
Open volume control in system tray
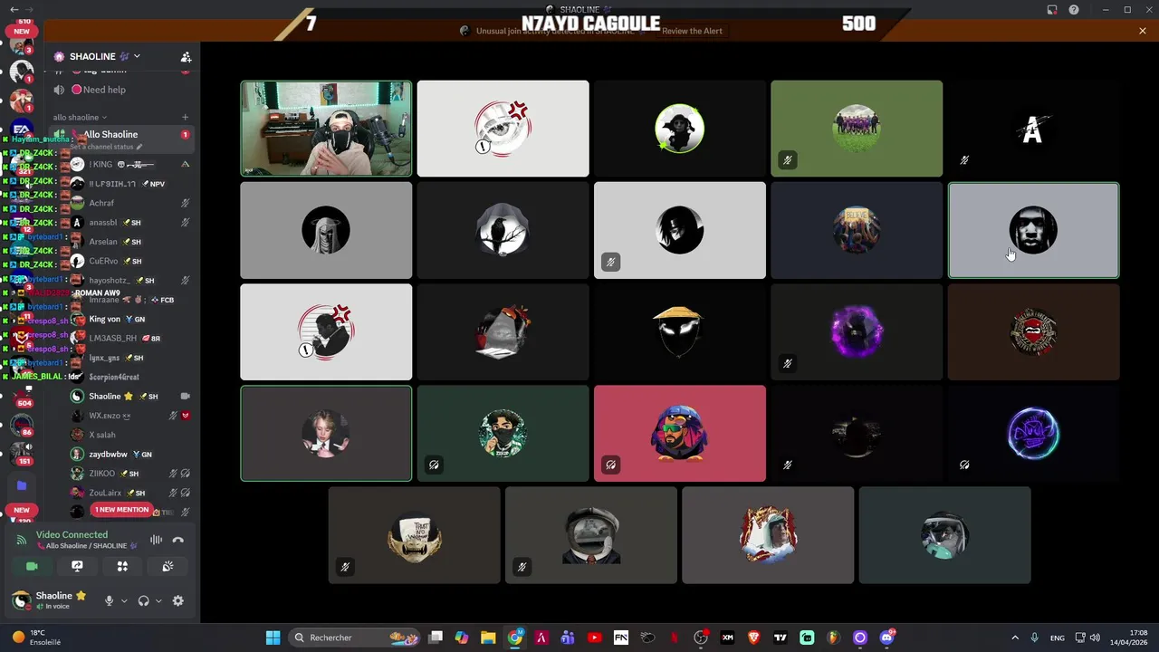coord(1095,638)
